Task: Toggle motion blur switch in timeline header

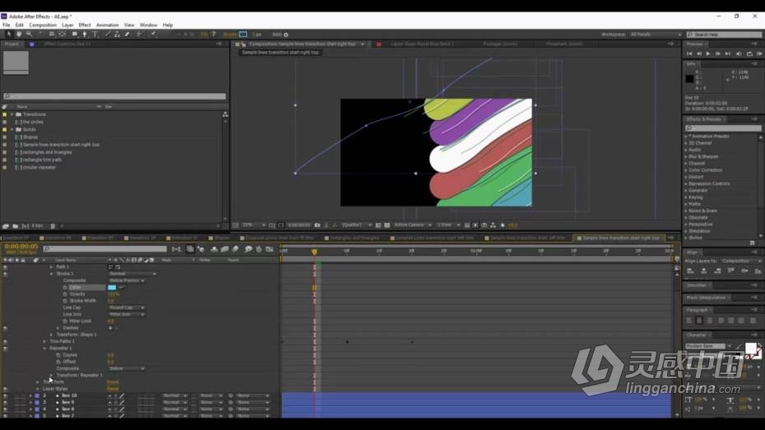Action: [235, 249]
